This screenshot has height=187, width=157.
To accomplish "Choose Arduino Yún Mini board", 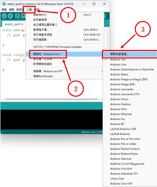I will 130,169.
